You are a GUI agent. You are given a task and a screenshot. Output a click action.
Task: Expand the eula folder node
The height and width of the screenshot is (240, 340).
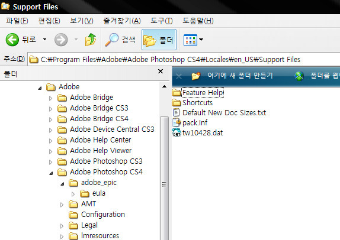pyautogui.click(x=73, y=194)
